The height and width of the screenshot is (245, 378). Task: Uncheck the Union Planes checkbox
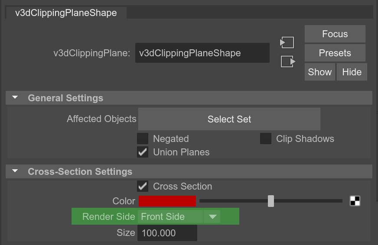143,152
